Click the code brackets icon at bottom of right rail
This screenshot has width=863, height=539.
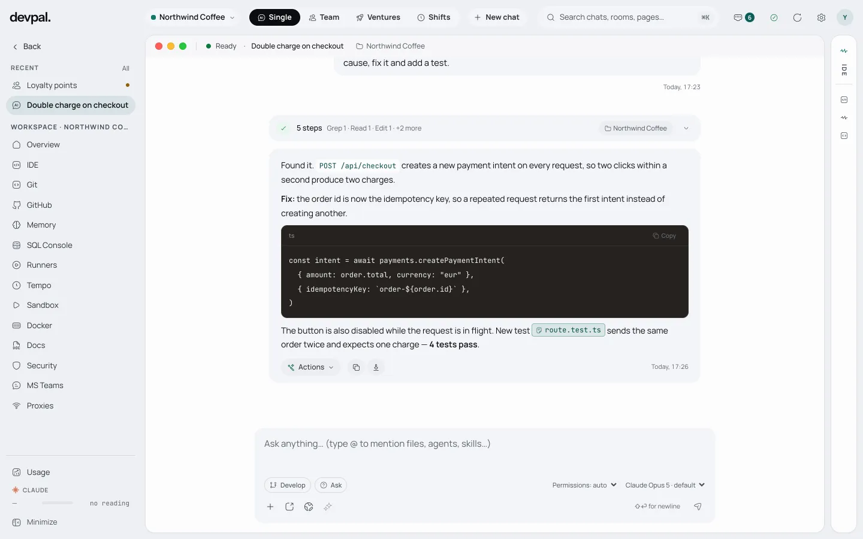coord(844,136)
